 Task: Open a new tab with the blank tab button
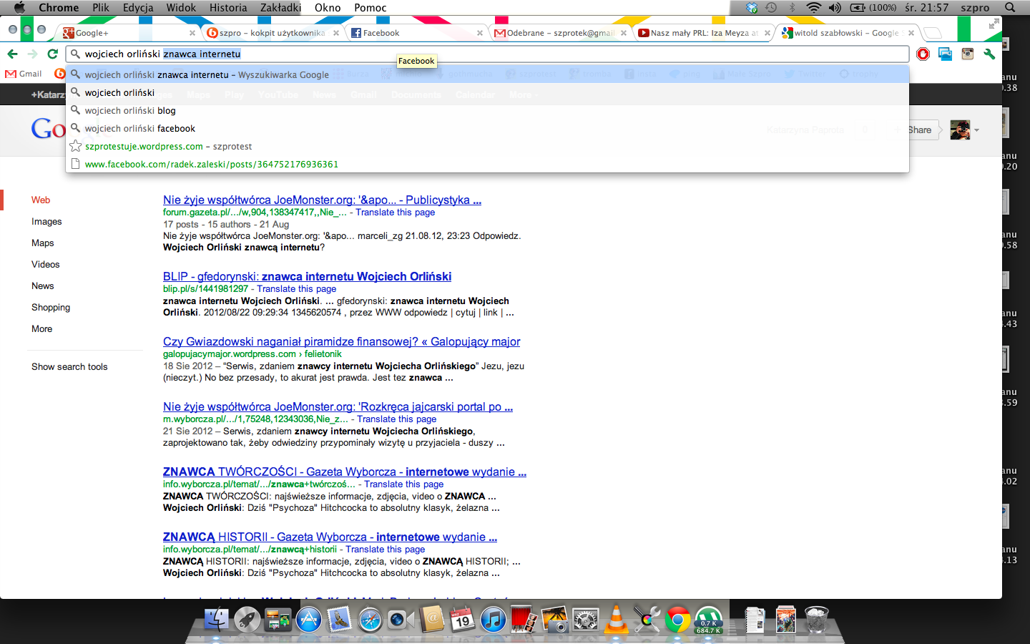[x=932, y=33]
